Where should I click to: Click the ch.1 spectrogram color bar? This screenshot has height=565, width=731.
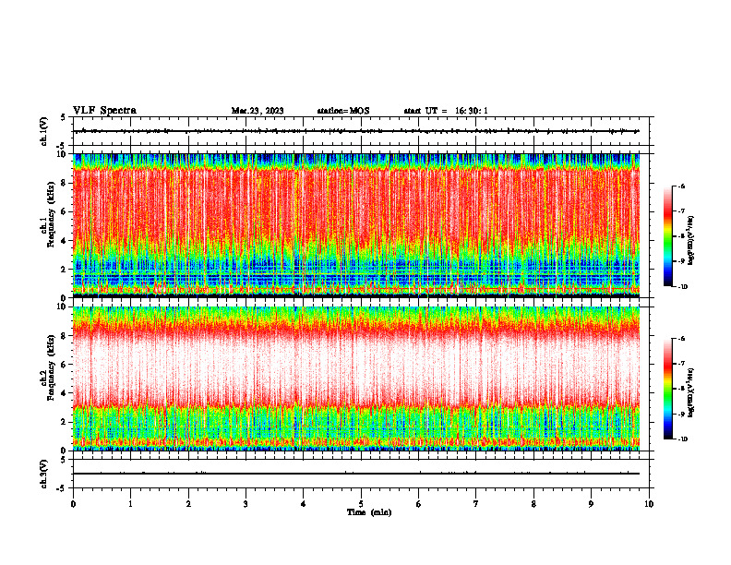pos(667,236)
